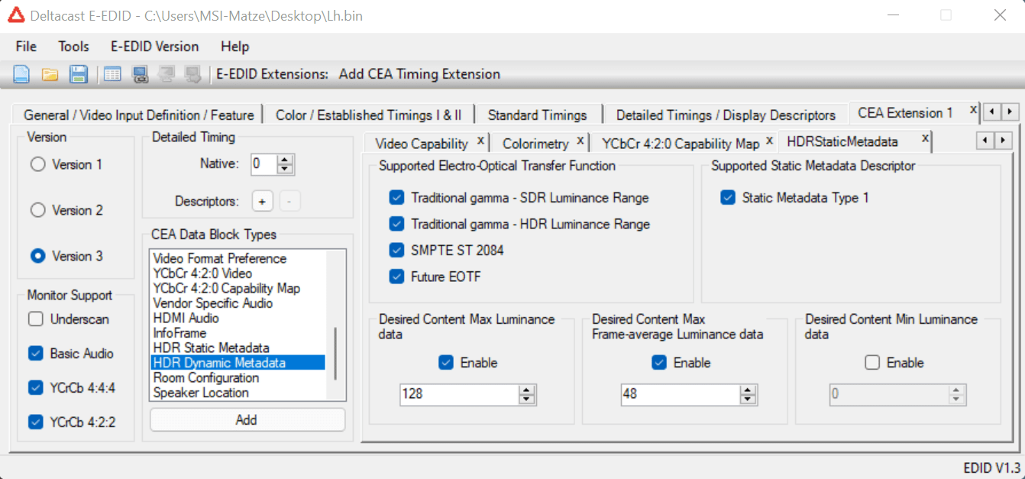
Task: Open the E-EDID Version menu
Action: (x=154, y=47)
